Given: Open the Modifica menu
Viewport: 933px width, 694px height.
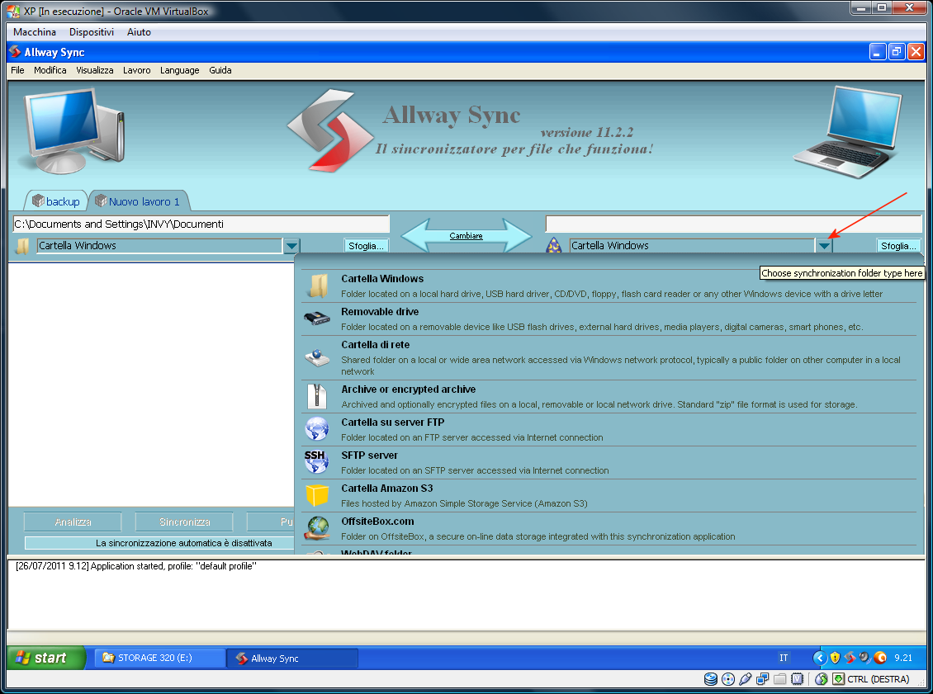Looking at the screenshot, I should coord(50,70).
